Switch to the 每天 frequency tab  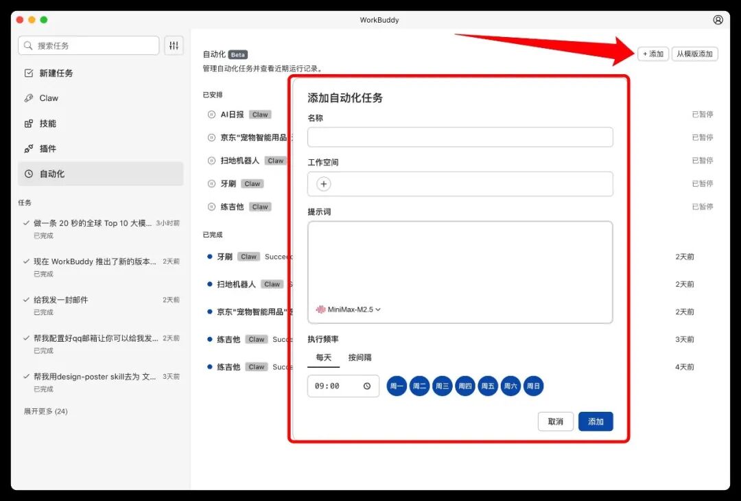(x=324, y=358)
